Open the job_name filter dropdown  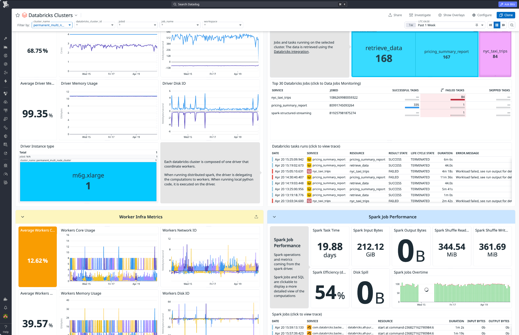pos(180,25)
